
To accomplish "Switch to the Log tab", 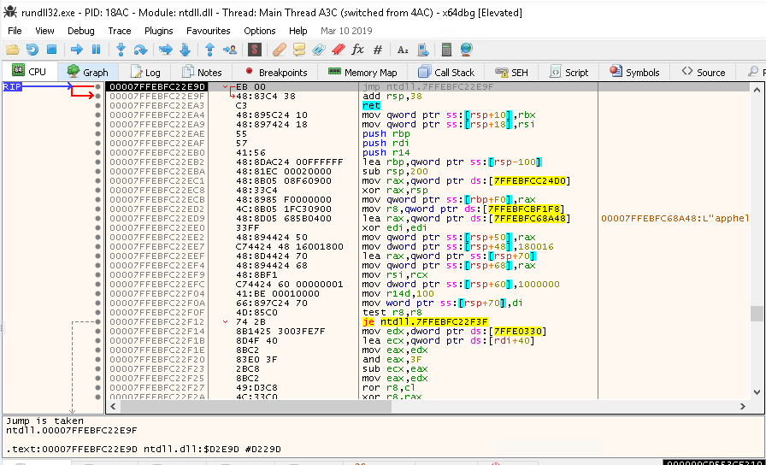I will point(145,73).
